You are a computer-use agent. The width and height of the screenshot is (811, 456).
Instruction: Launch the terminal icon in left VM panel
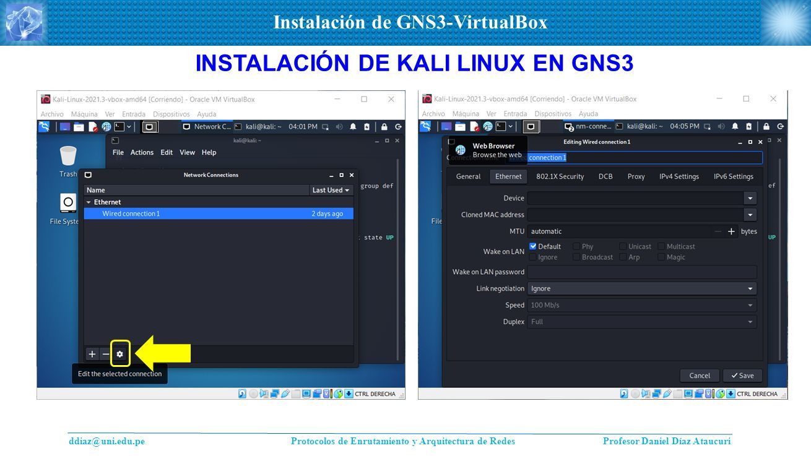(x=119, y=126)
